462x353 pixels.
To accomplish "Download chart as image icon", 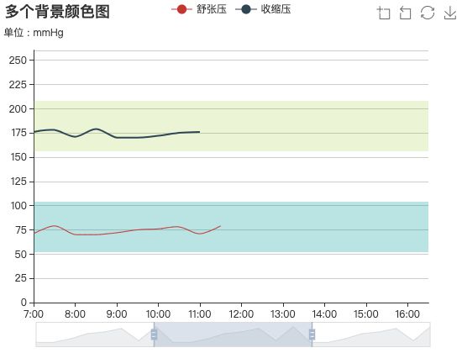I will [450, 13].
